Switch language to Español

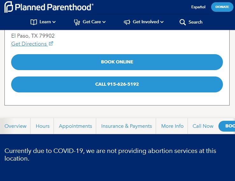(x=198, y=7)
